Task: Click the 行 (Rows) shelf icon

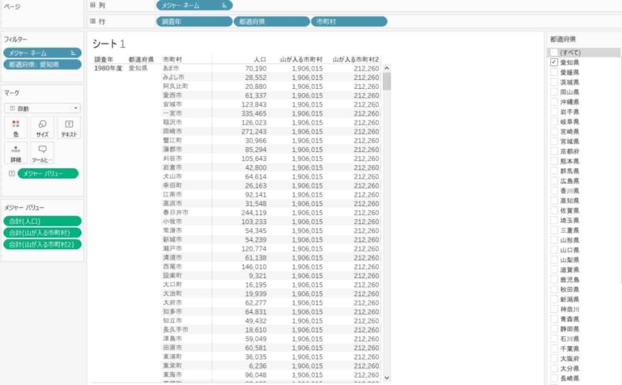Action: [93, 21]
